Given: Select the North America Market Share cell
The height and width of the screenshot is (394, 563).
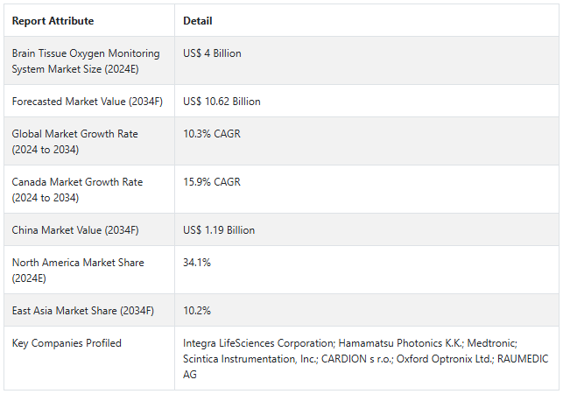Looking at the screenshot, I should click(78, 270).
